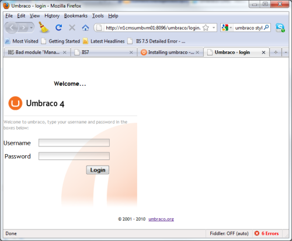Screen dimensions: 292x241
Task: Toggle the Fiddler OFF (auto) status panel
Action: 229,233
